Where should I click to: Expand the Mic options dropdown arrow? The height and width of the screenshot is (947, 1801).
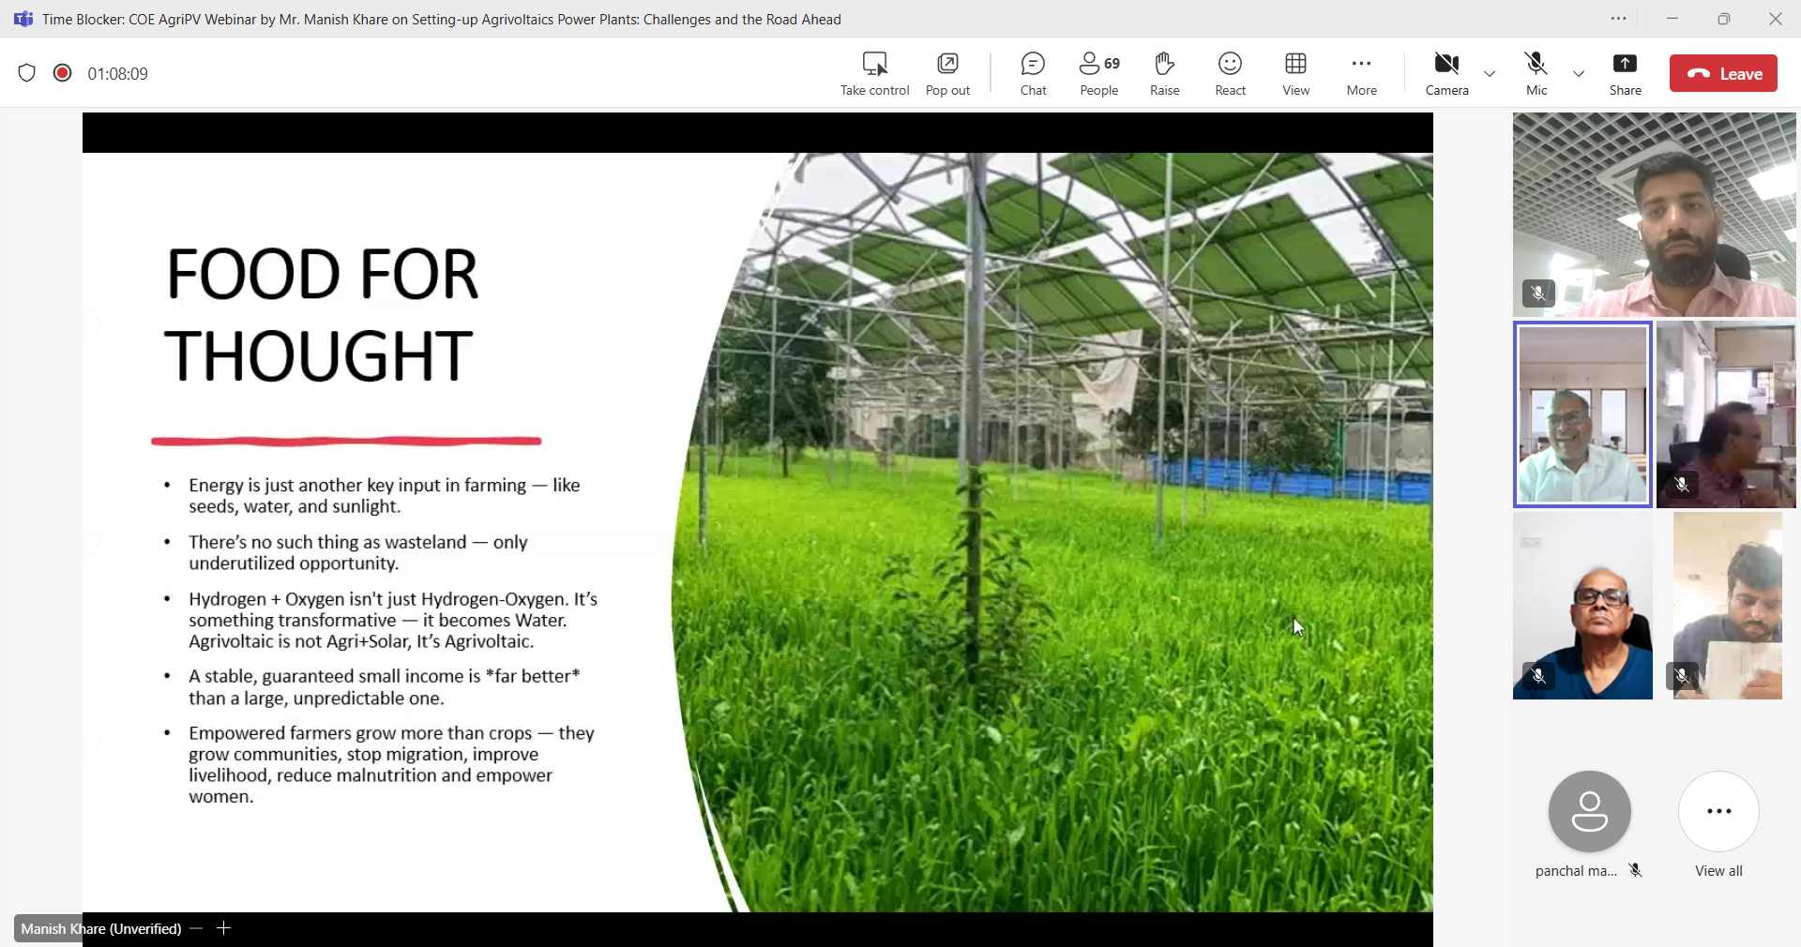point(1579,74)
